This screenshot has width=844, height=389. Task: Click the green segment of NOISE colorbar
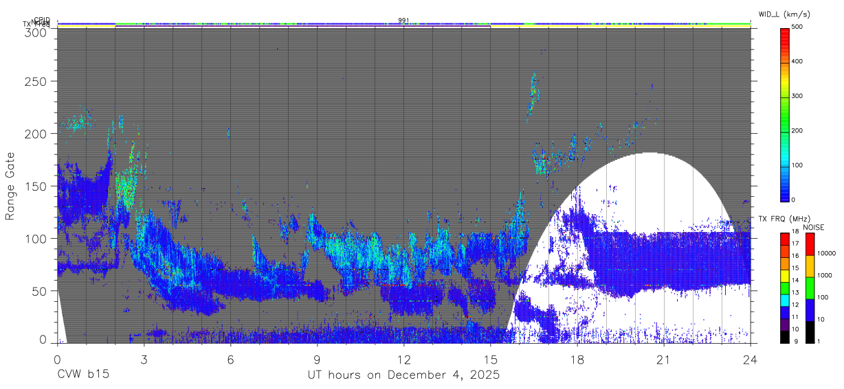810,288
